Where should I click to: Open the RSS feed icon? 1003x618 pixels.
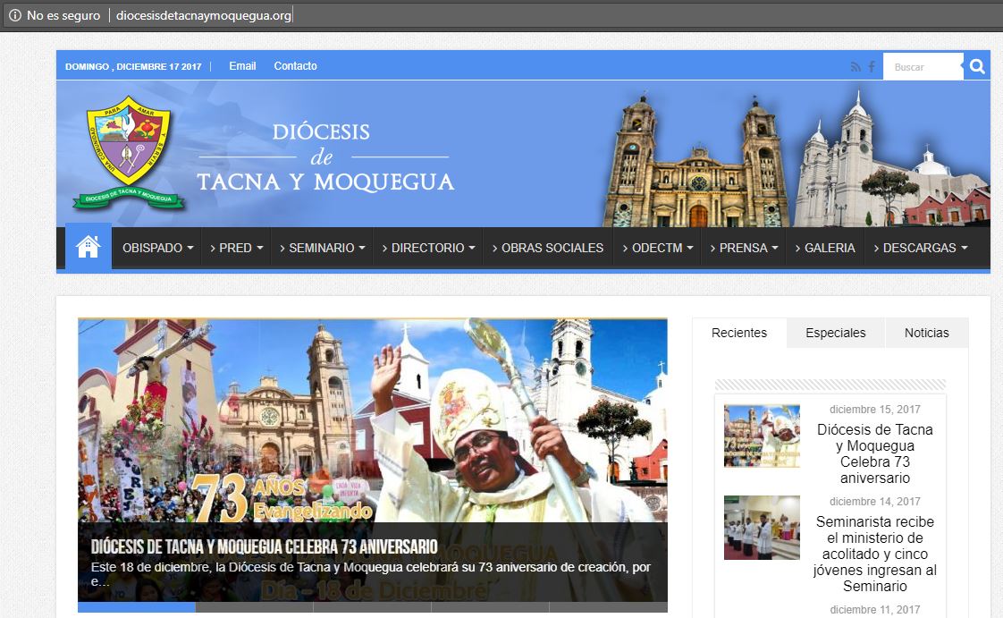[x=855, y=66]
